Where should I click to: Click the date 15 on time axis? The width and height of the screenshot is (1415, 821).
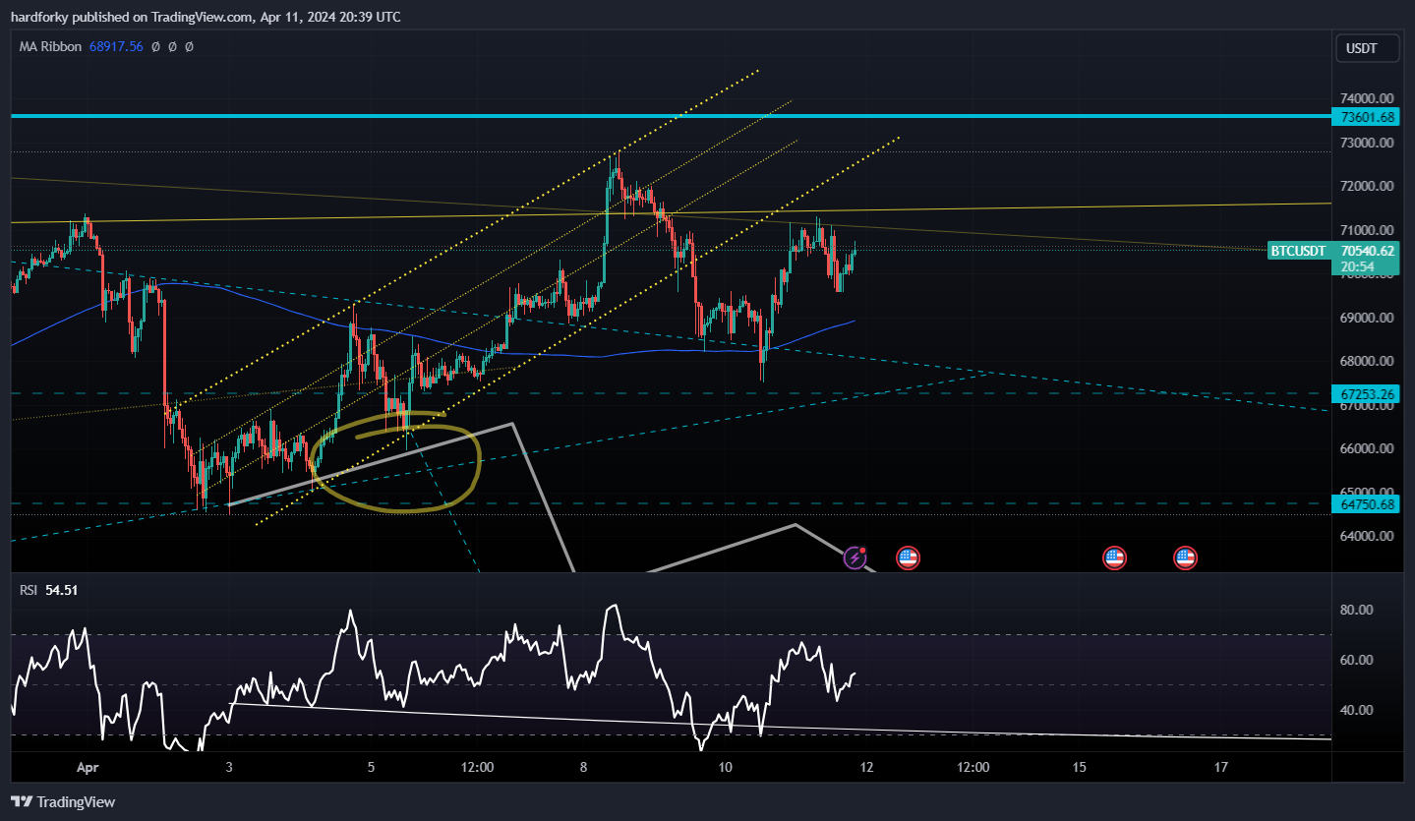pyautogui.click(x=1080, y=766)
